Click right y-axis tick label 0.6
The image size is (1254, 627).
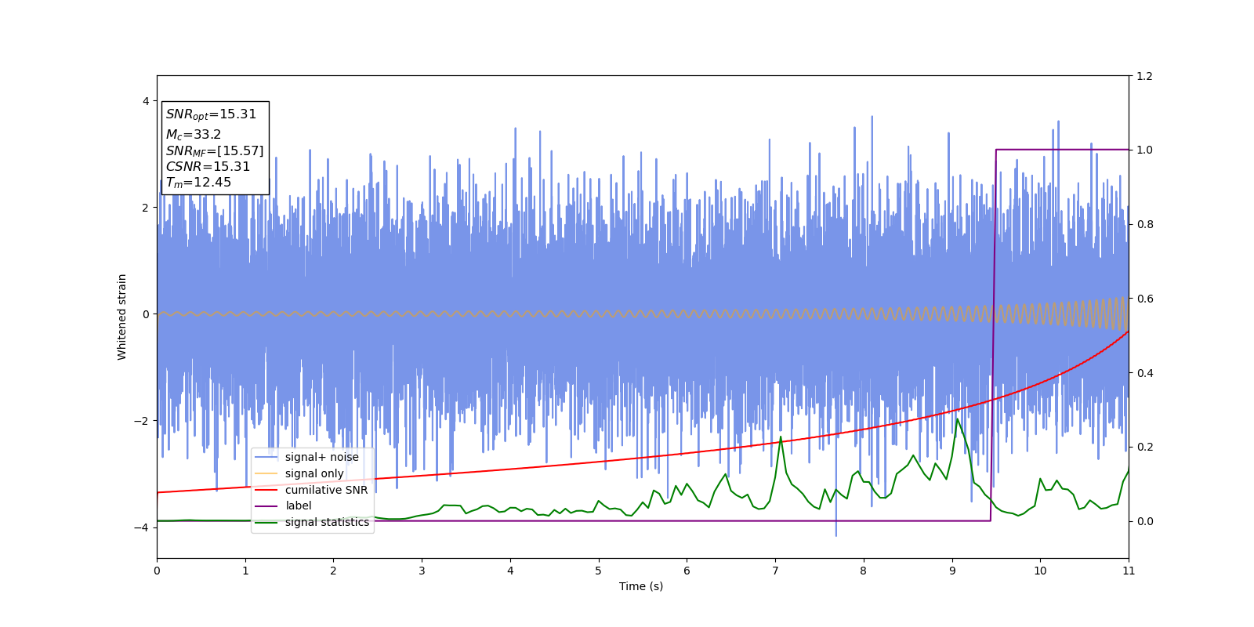click(x=1144, y=299)
